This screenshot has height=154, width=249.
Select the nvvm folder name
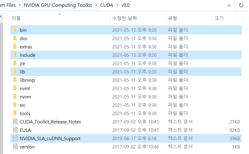tap(25, 97)
